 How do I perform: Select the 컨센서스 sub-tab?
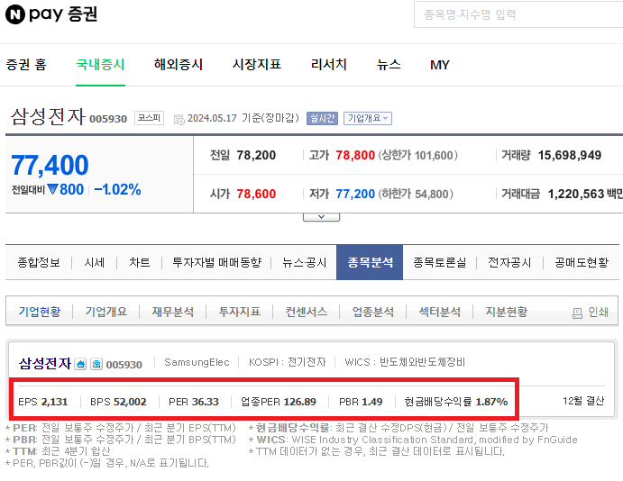click(x=307, y=312)
